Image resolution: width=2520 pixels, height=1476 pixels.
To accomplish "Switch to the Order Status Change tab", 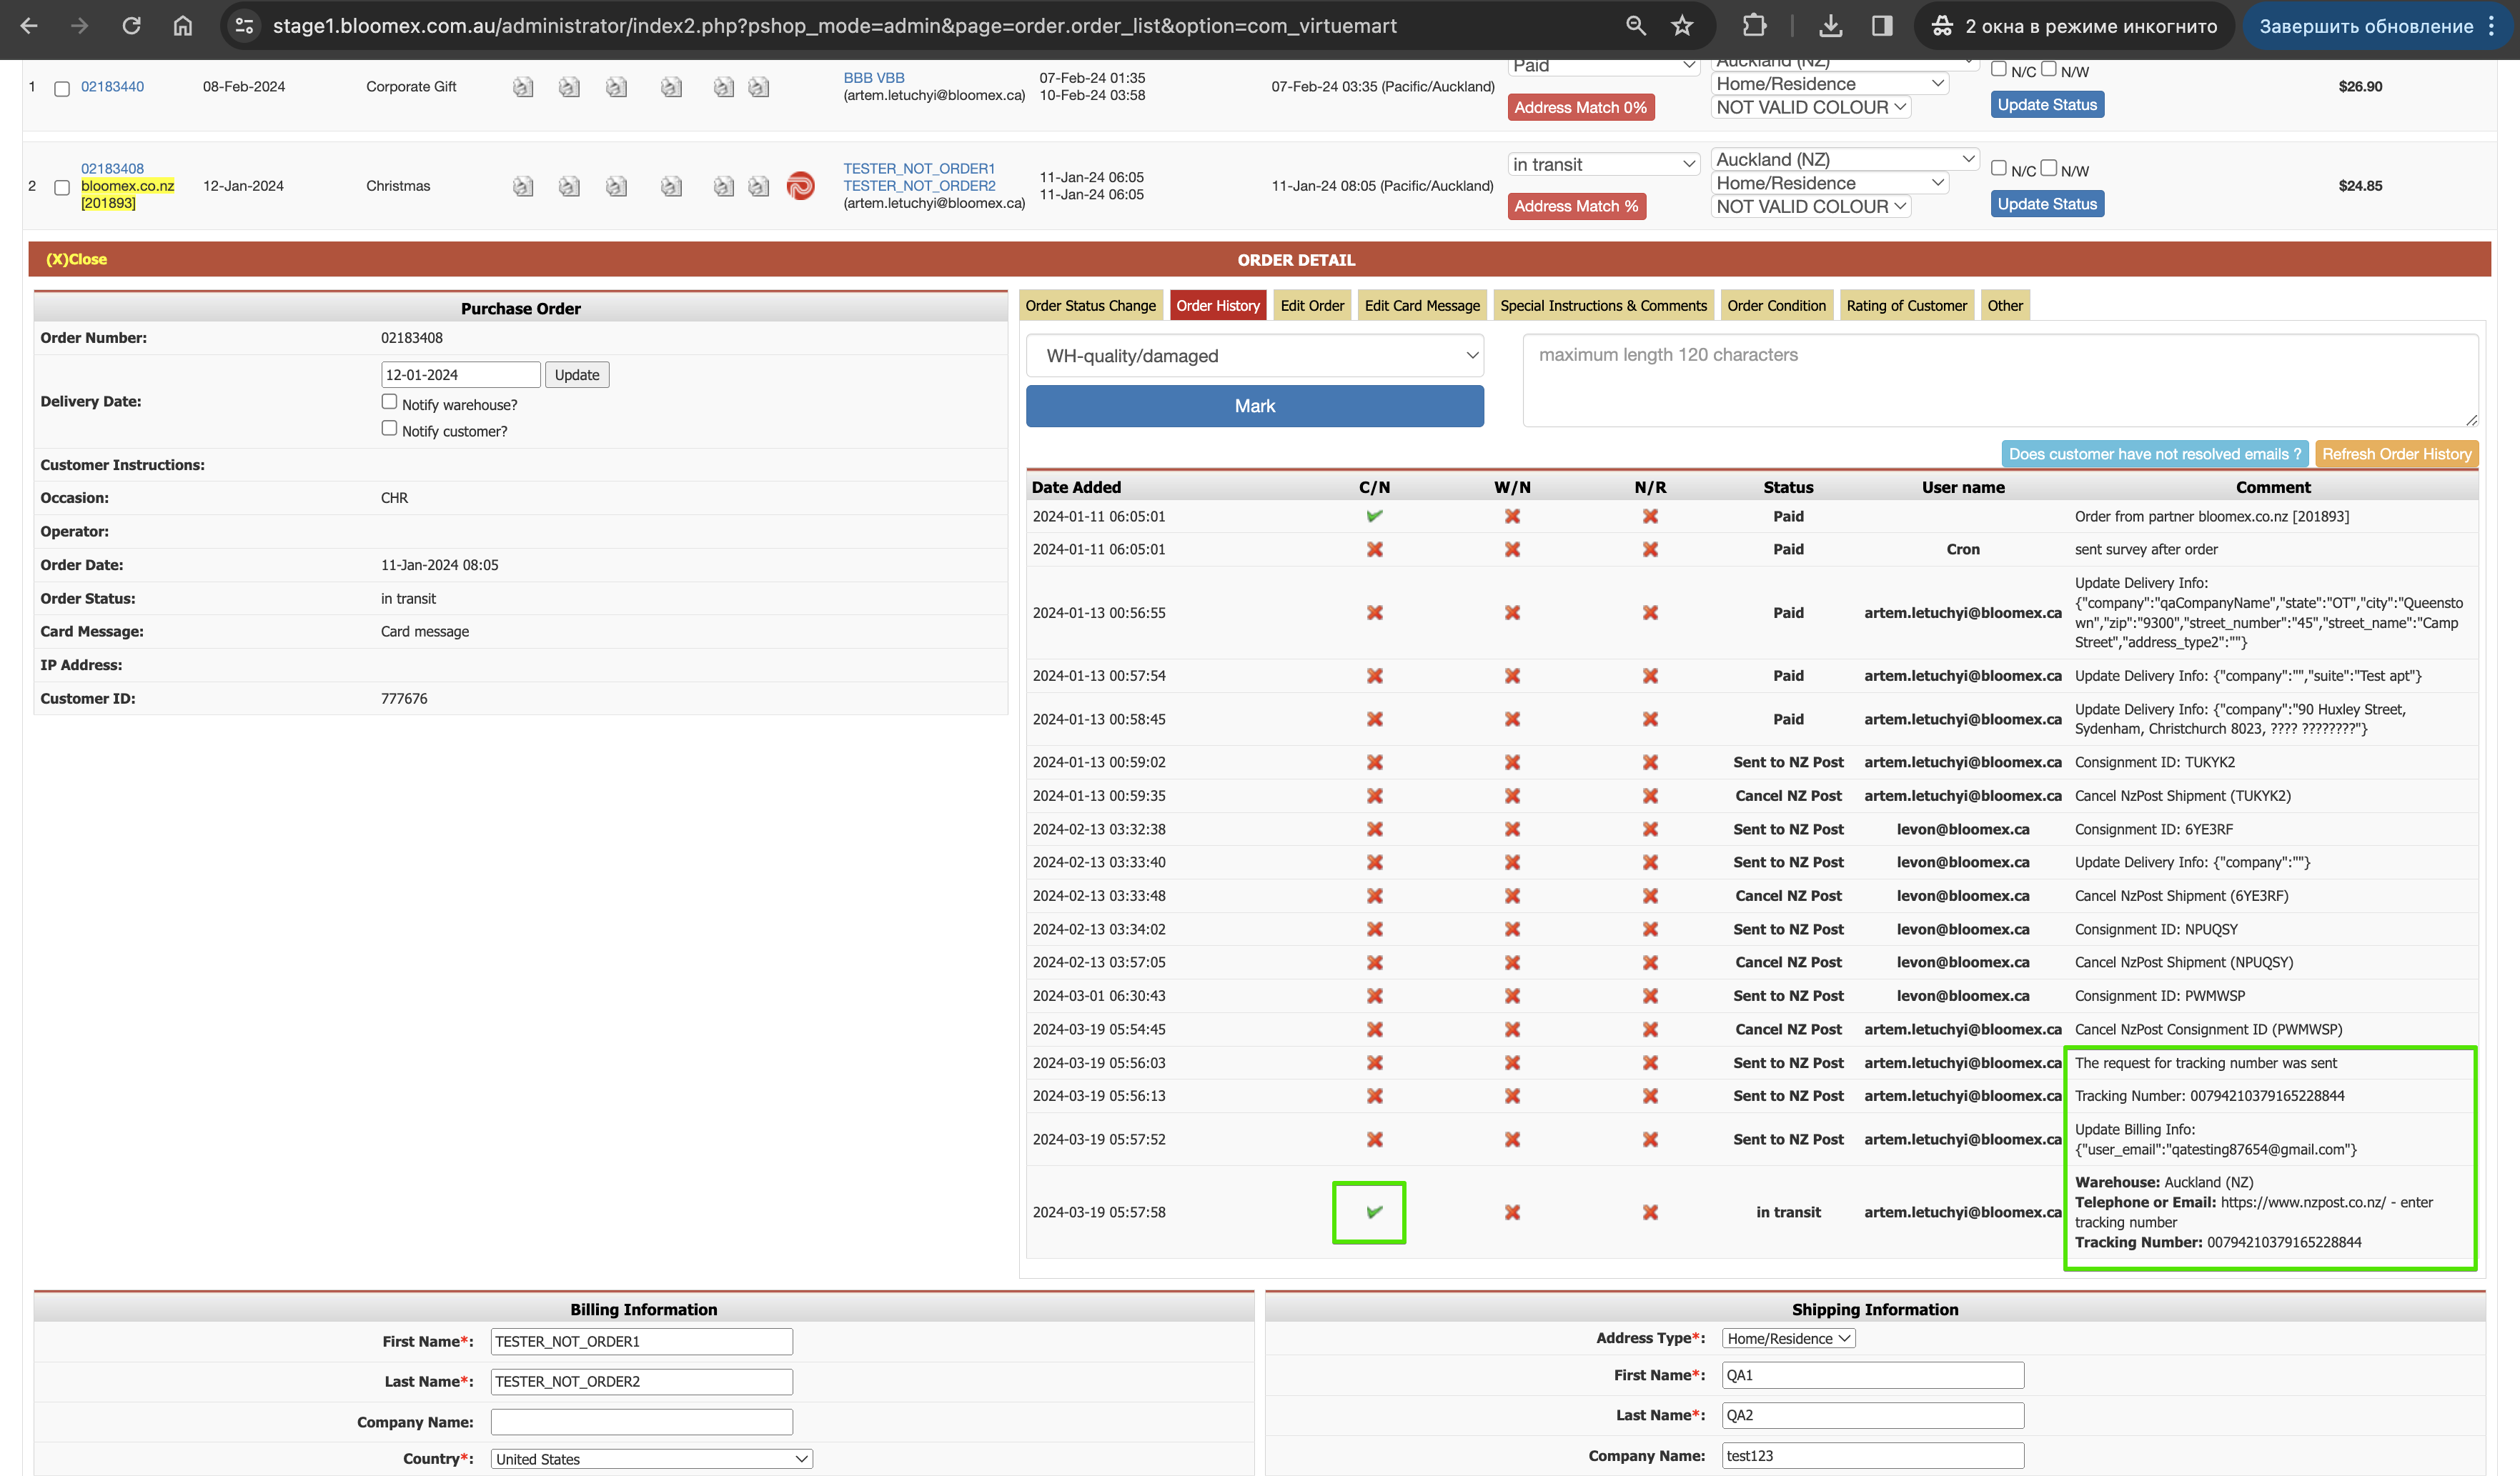I will (x=1090, y=306).
